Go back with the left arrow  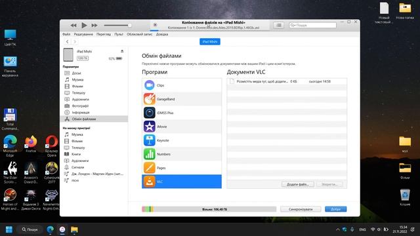67,41
